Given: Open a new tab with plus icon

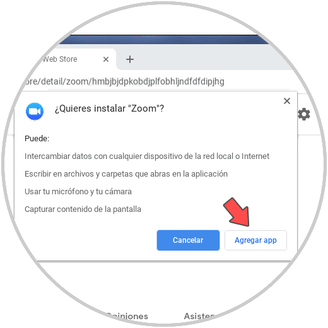Looking at the screenshot, I should [130, 59].
